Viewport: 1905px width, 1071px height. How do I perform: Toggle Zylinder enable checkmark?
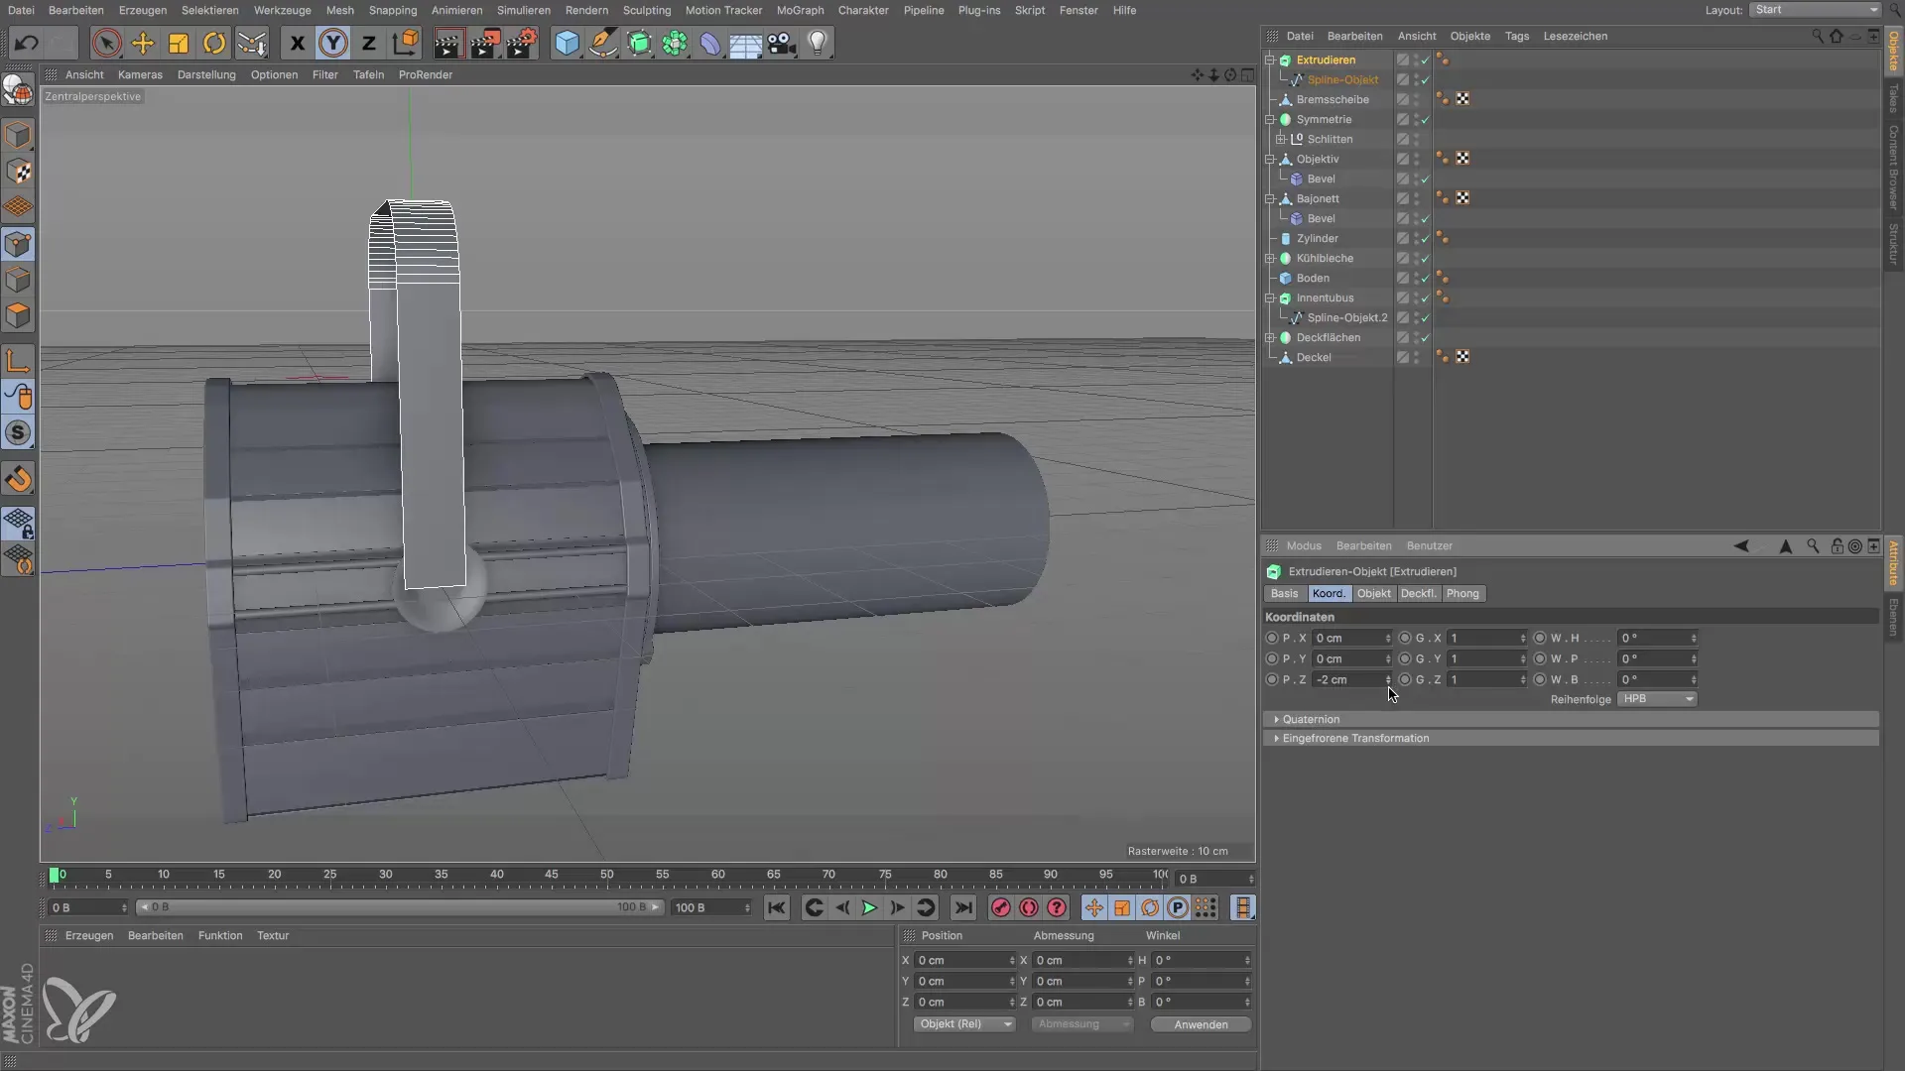coord(1425,239)
